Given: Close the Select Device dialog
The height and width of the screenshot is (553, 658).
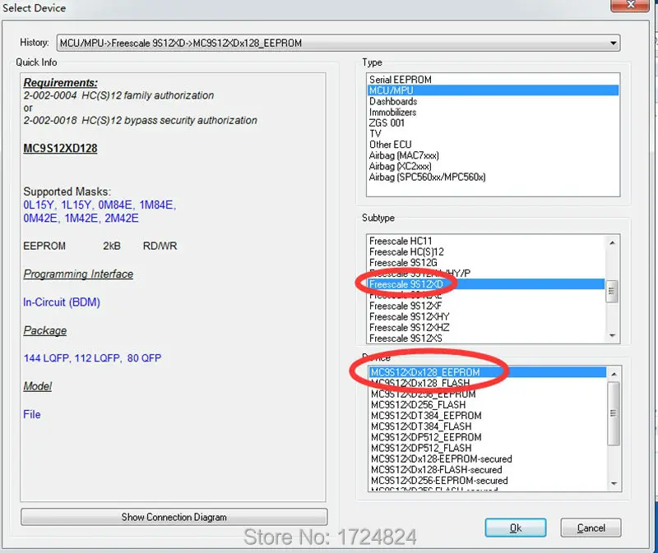Looking at the screenshot, I should click(x=629, y=5).
